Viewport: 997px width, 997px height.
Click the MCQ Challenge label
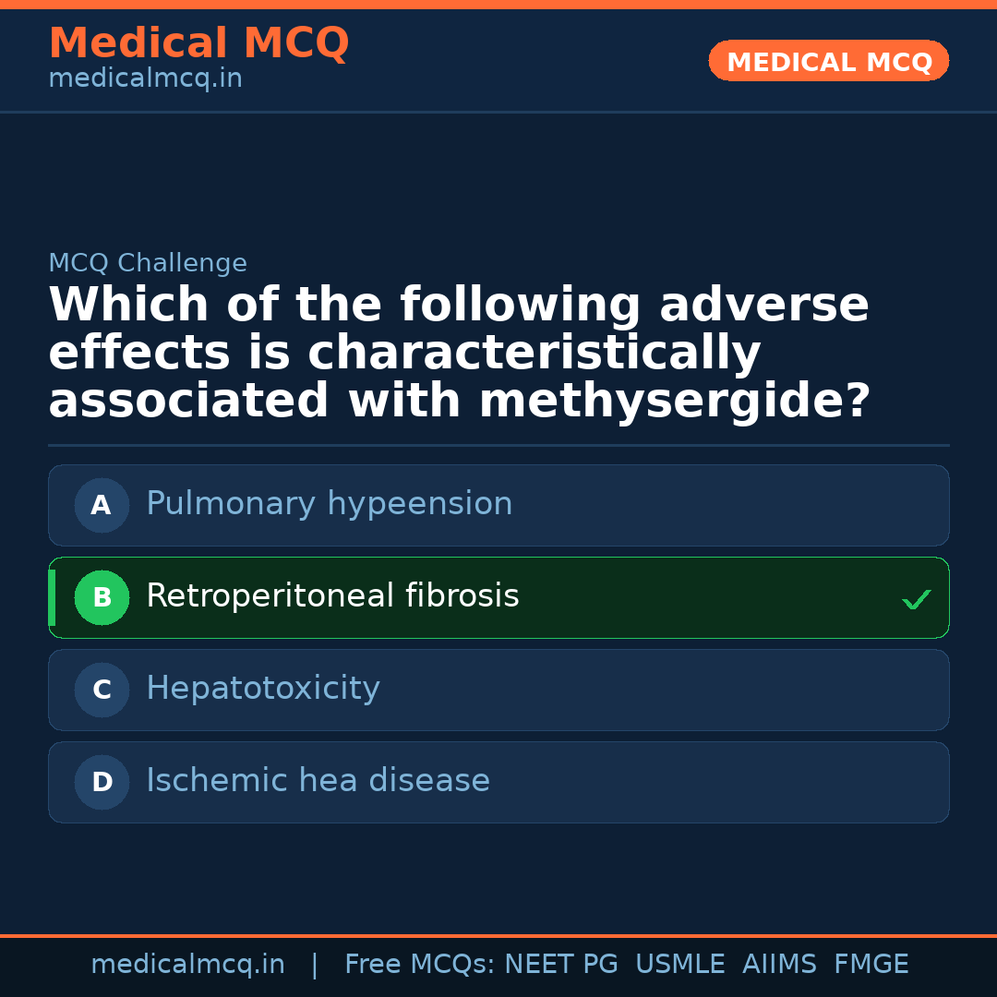(148, 264)
